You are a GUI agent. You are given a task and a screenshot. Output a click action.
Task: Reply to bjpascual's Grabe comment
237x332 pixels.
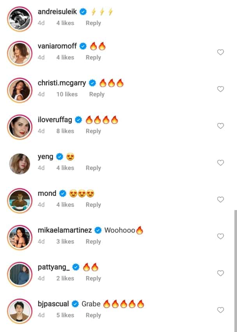(93, 315)
